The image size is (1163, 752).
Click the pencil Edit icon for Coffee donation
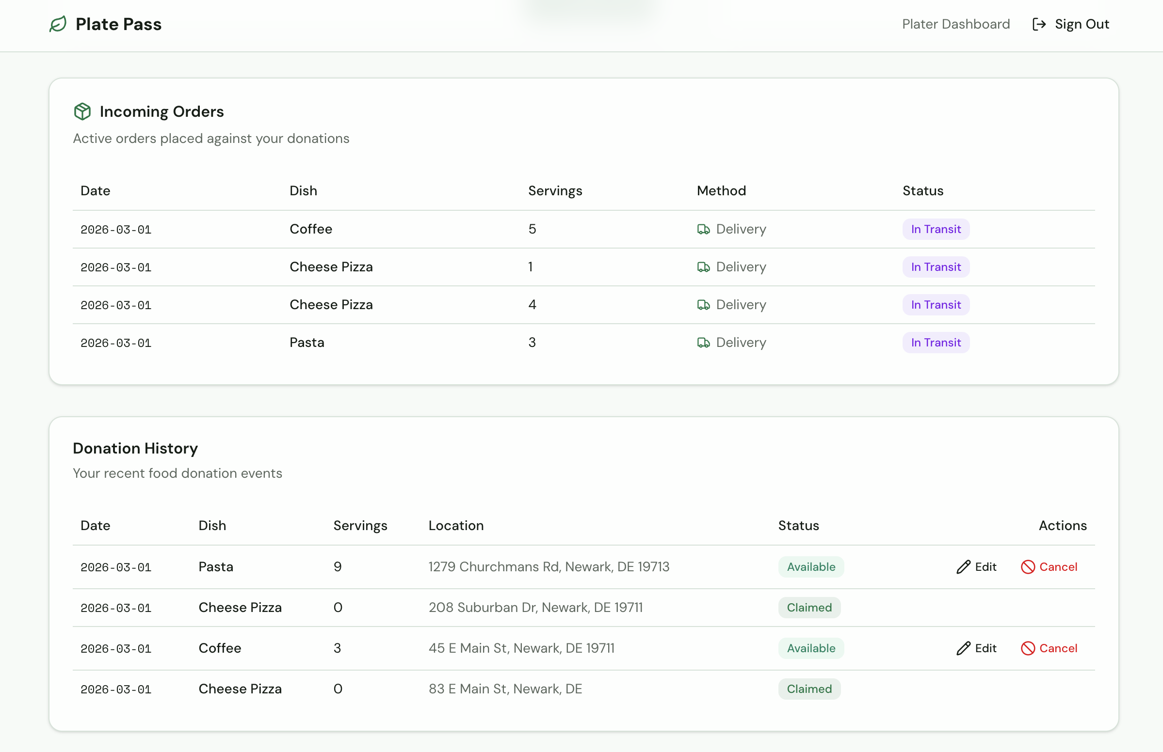click(x=963, y=648)
